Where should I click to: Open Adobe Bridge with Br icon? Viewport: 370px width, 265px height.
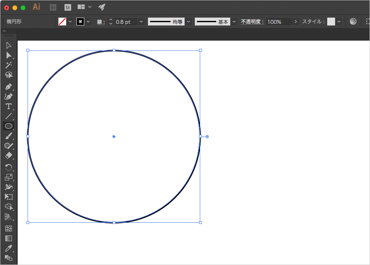53,7
